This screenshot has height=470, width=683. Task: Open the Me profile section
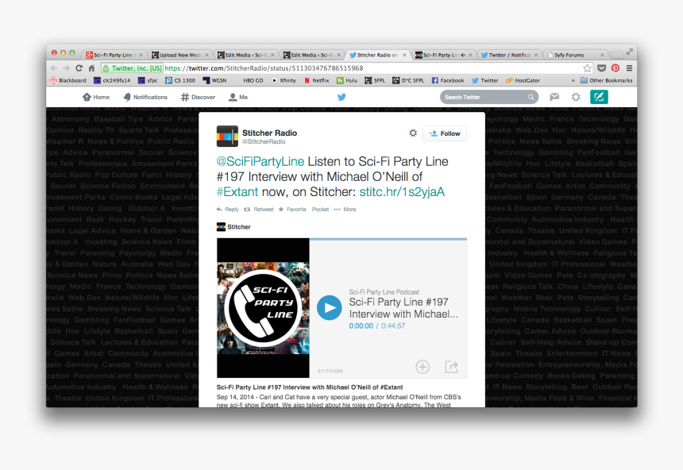tap(238, 97)
